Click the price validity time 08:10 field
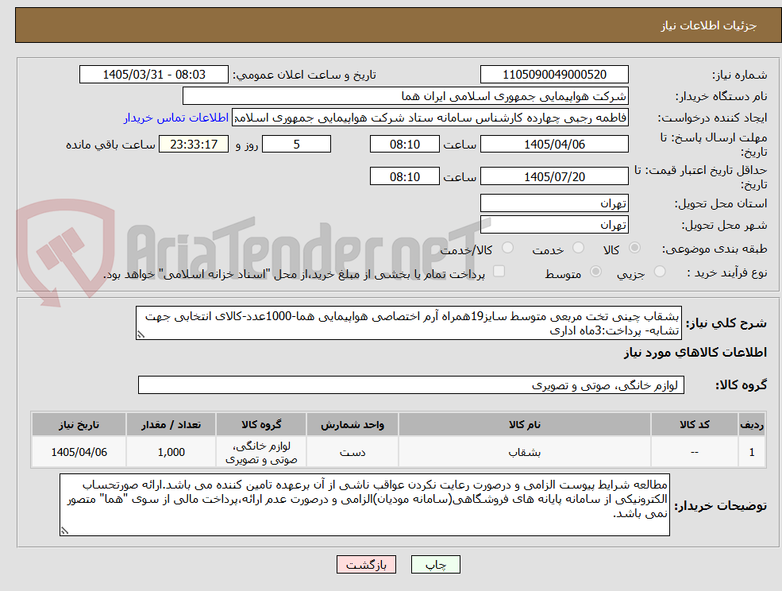The height and width of the screenshot is (591, 782). (404, 176)
